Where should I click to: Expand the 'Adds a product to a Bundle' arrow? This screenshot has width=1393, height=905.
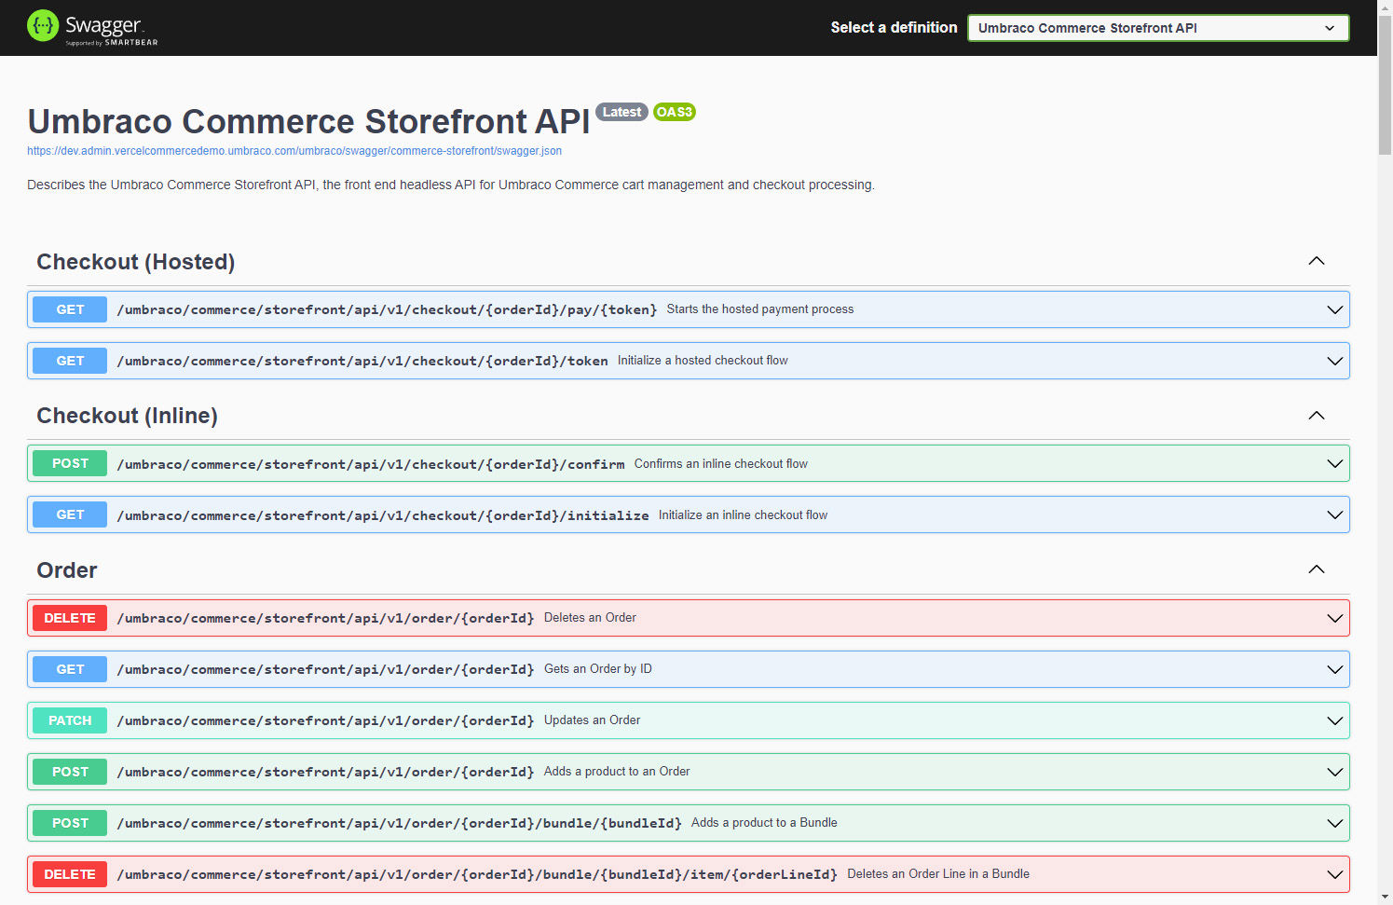[1335, 823]
